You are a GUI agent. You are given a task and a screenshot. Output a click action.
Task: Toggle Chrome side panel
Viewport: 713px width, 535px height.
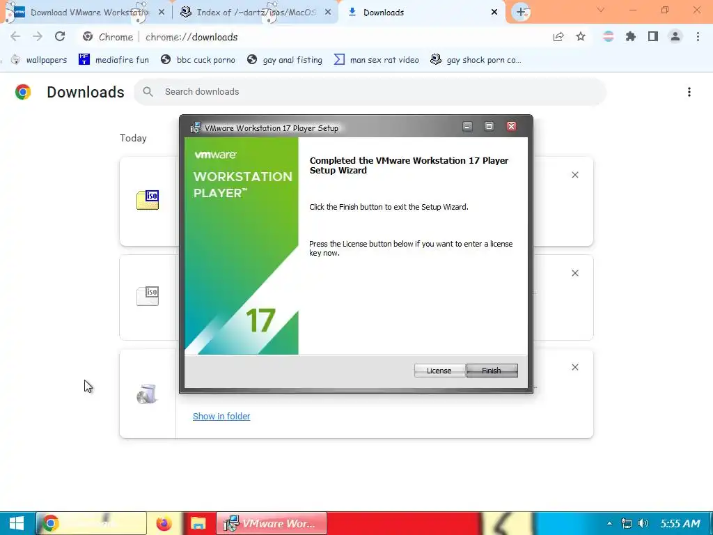(653, 37)
